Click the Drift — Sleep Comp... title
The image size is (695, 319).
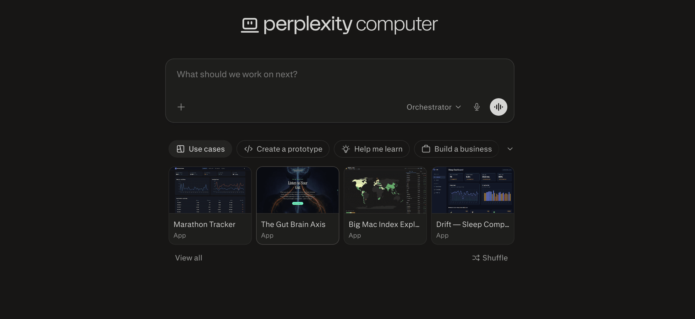pos(473,224)
